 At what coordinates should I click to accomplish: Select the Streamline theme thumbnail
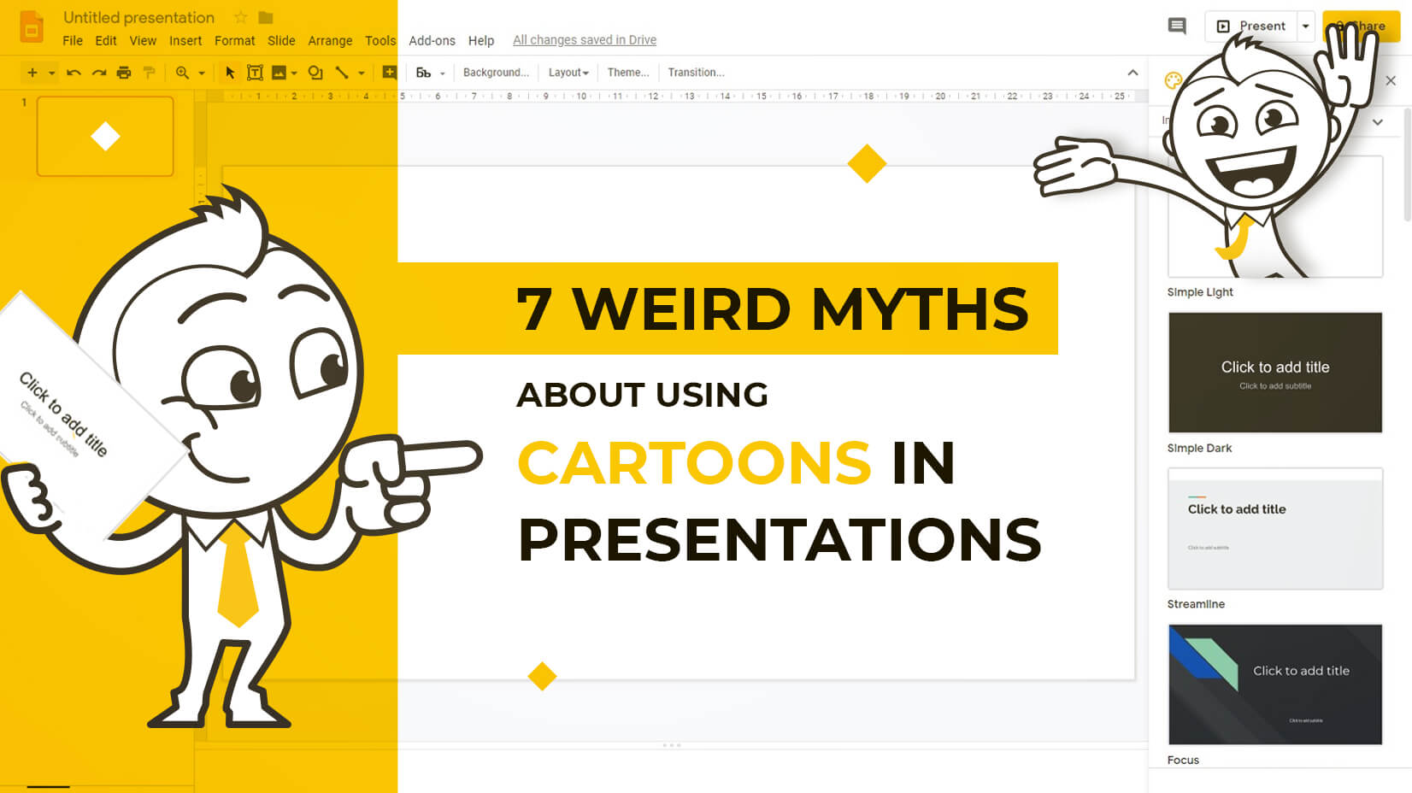[x=1274, y=528]
